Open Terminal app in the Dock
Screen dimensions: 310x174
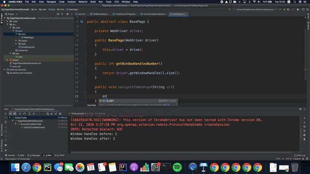(166, 167)
